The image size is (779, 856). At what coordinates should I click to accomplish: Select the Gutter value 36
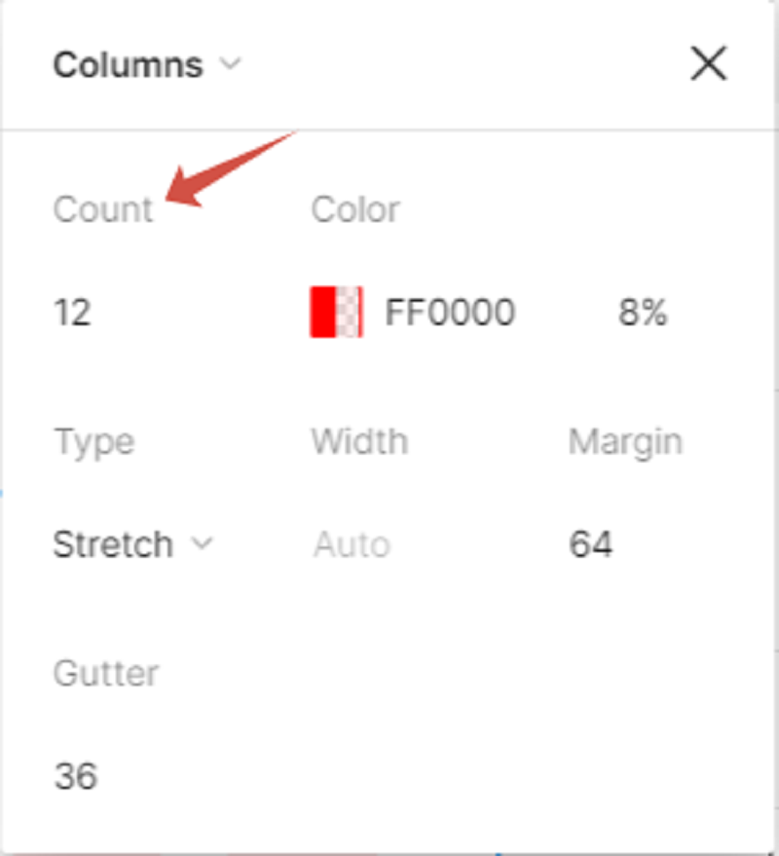point(76,776)
